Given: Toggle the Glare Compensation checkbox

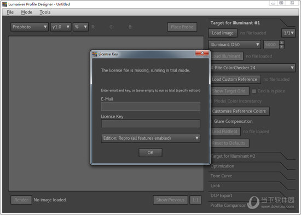Looking at the screenshot, I should point(211,121).
